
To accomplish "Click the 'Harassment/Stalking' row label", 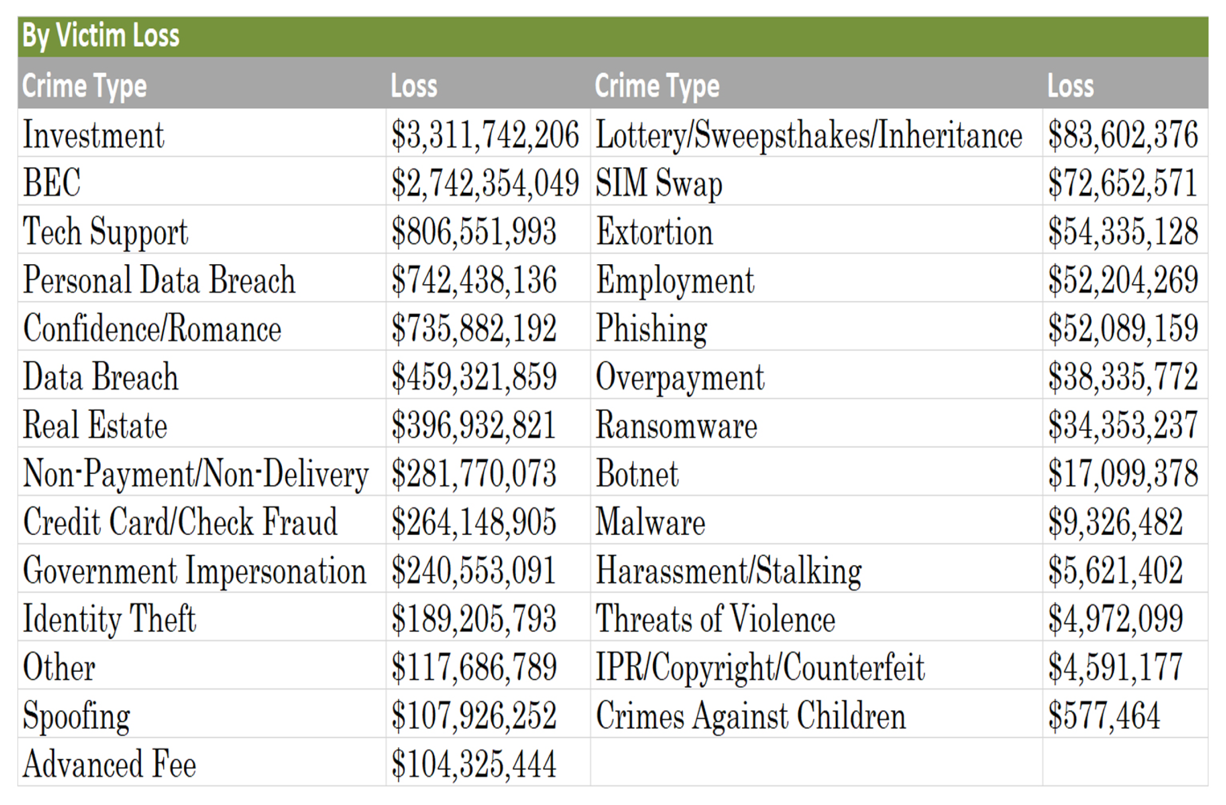I will click(x=729, y=570).
